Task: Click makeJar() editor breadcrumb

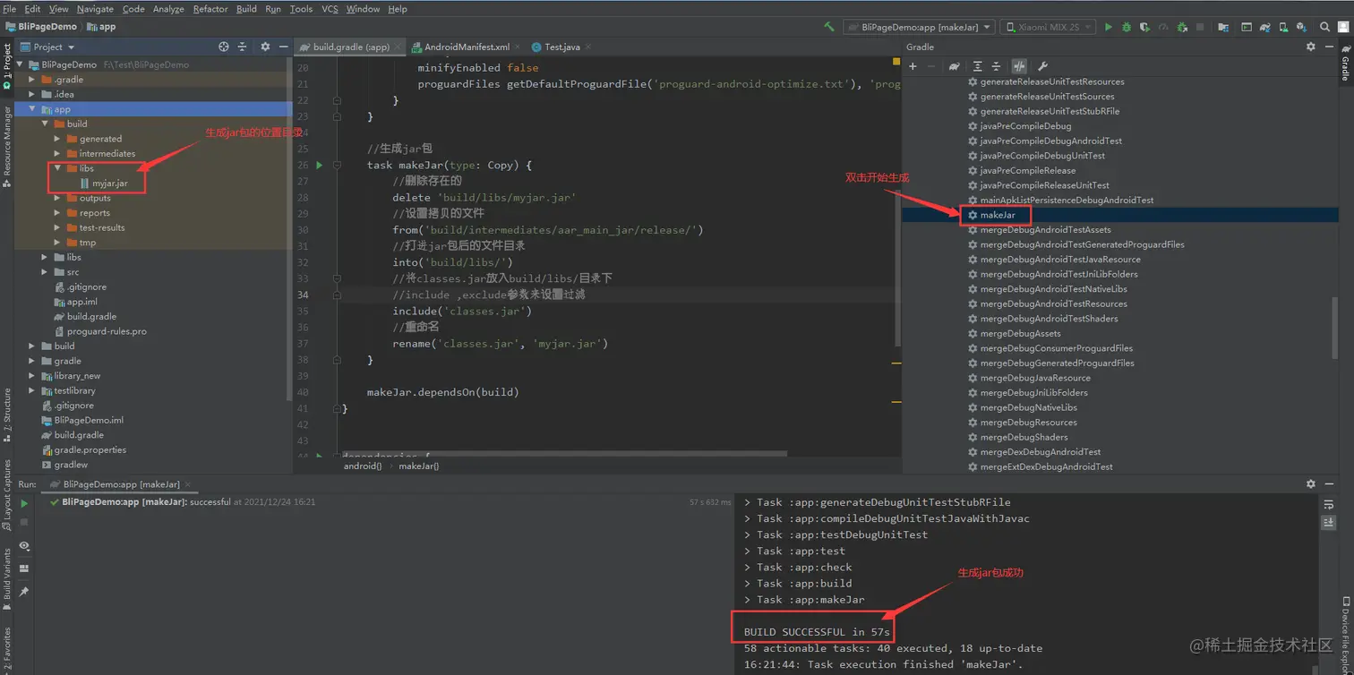Action: 418,466
